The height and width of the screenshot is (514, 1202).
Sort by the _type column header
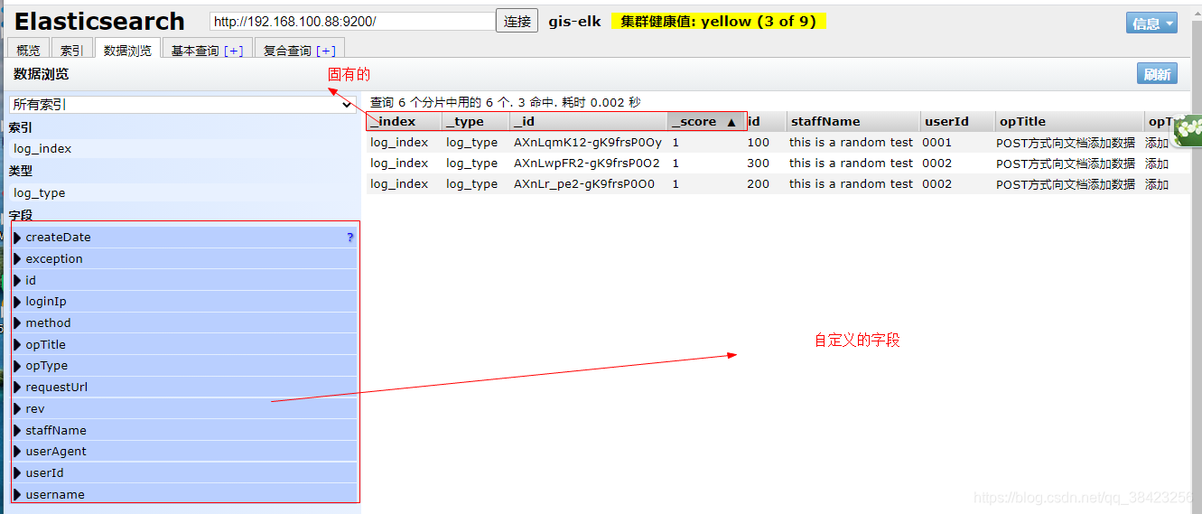pos(475,122)
